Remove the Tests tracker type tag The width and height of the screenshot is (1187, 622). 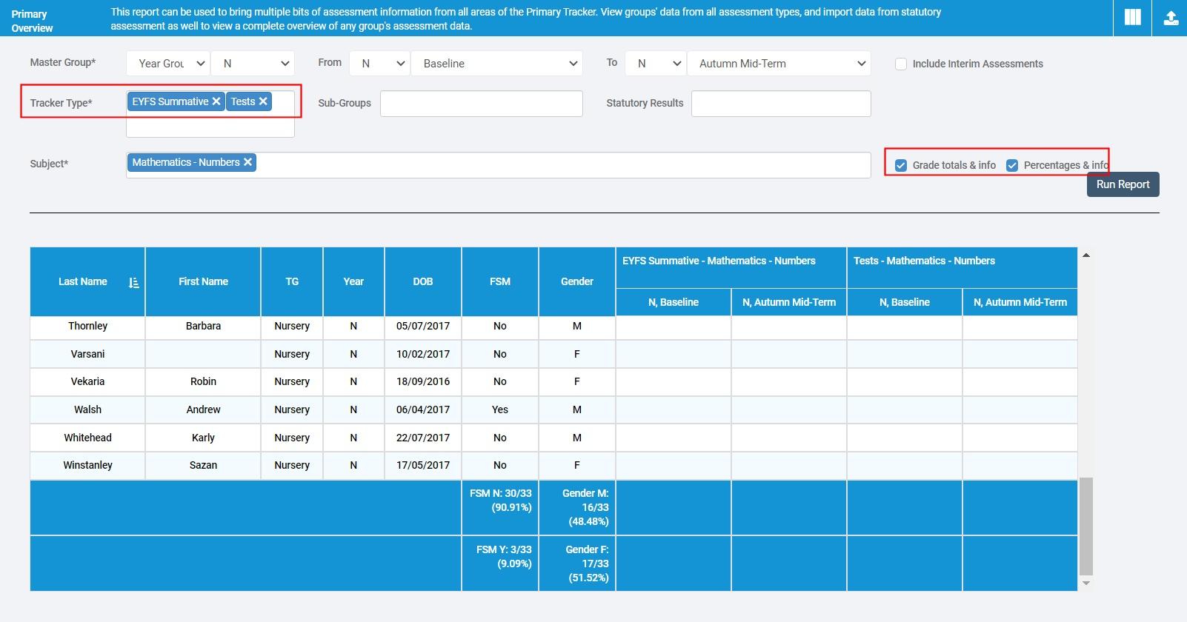tap(263, 101)
